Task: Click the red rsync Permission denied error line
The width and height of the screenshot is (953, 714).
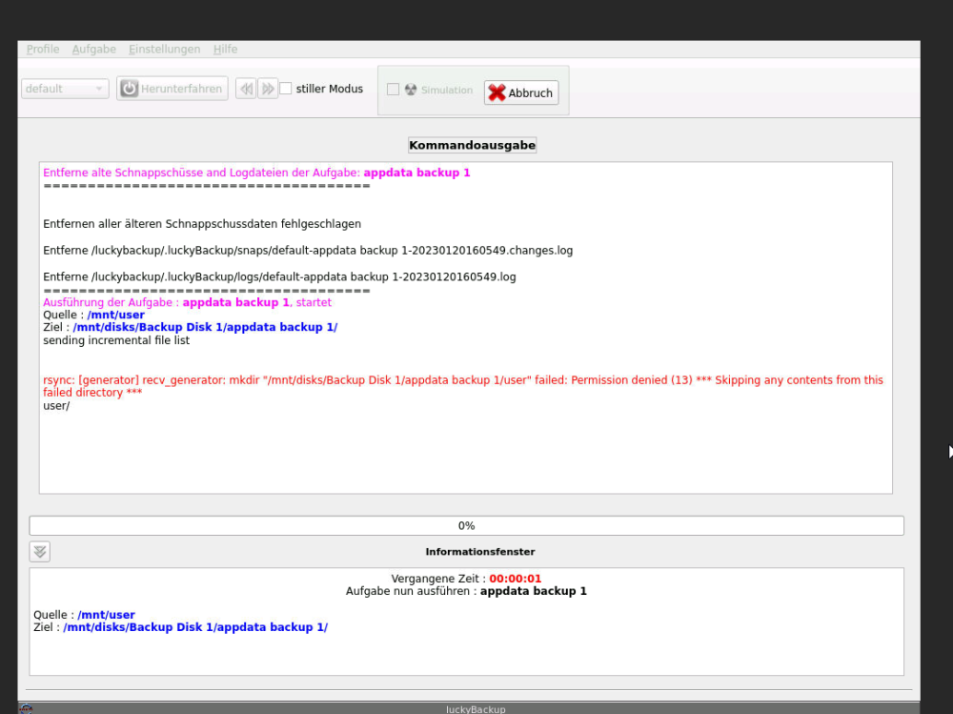Action: coord(463,387)
